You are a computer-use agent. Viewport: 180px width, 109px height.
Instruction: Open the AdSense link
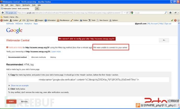(19, 24)
